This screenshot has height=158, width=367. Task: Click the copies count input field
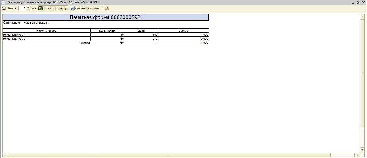[23, 8]
